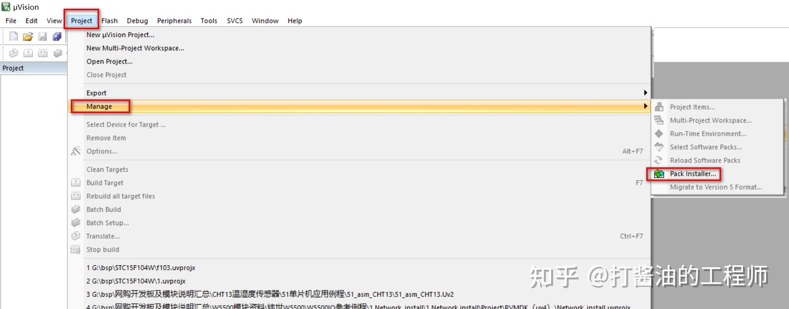Choose New µVision Project...
Viewport: 789px width, 309px height.
click(x=359, y=35)
